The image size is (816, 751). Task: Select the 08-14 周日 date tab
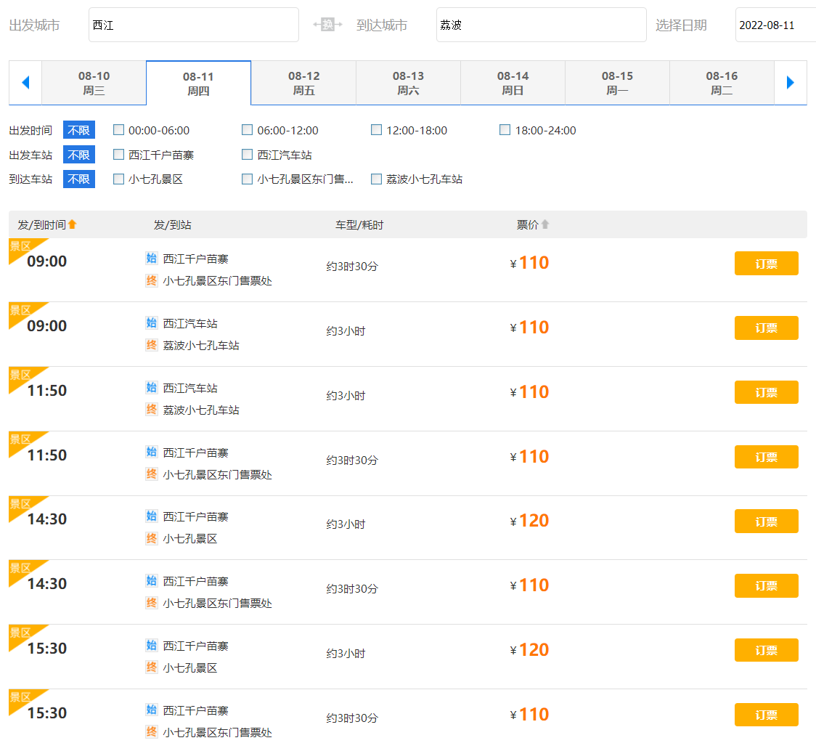pyautogui.click(x=513, y=84)
